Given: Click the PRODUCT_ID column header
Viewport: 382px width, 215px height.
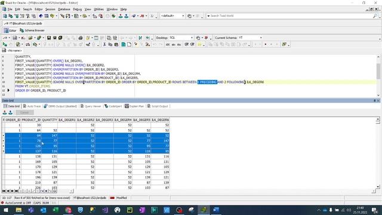Looking at the screenshot, I should click(x=31, y=120).
